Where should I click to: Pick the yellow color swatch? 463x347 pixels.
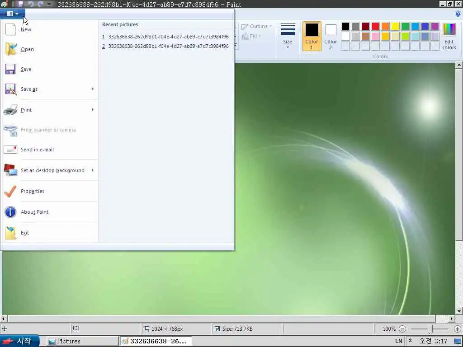(395, 26)
